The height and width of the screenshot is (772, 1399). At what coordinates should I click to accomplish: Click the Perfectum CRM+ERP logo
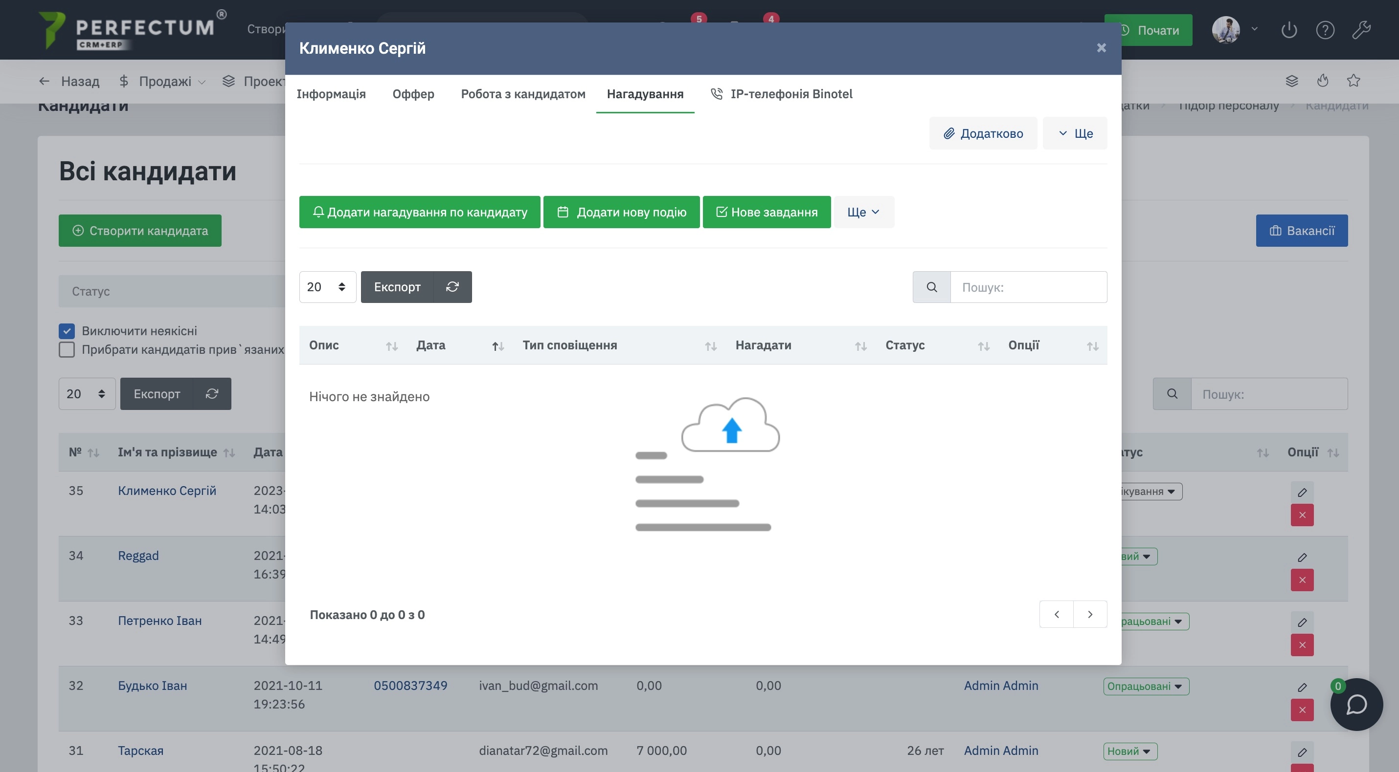coord(133,30)
